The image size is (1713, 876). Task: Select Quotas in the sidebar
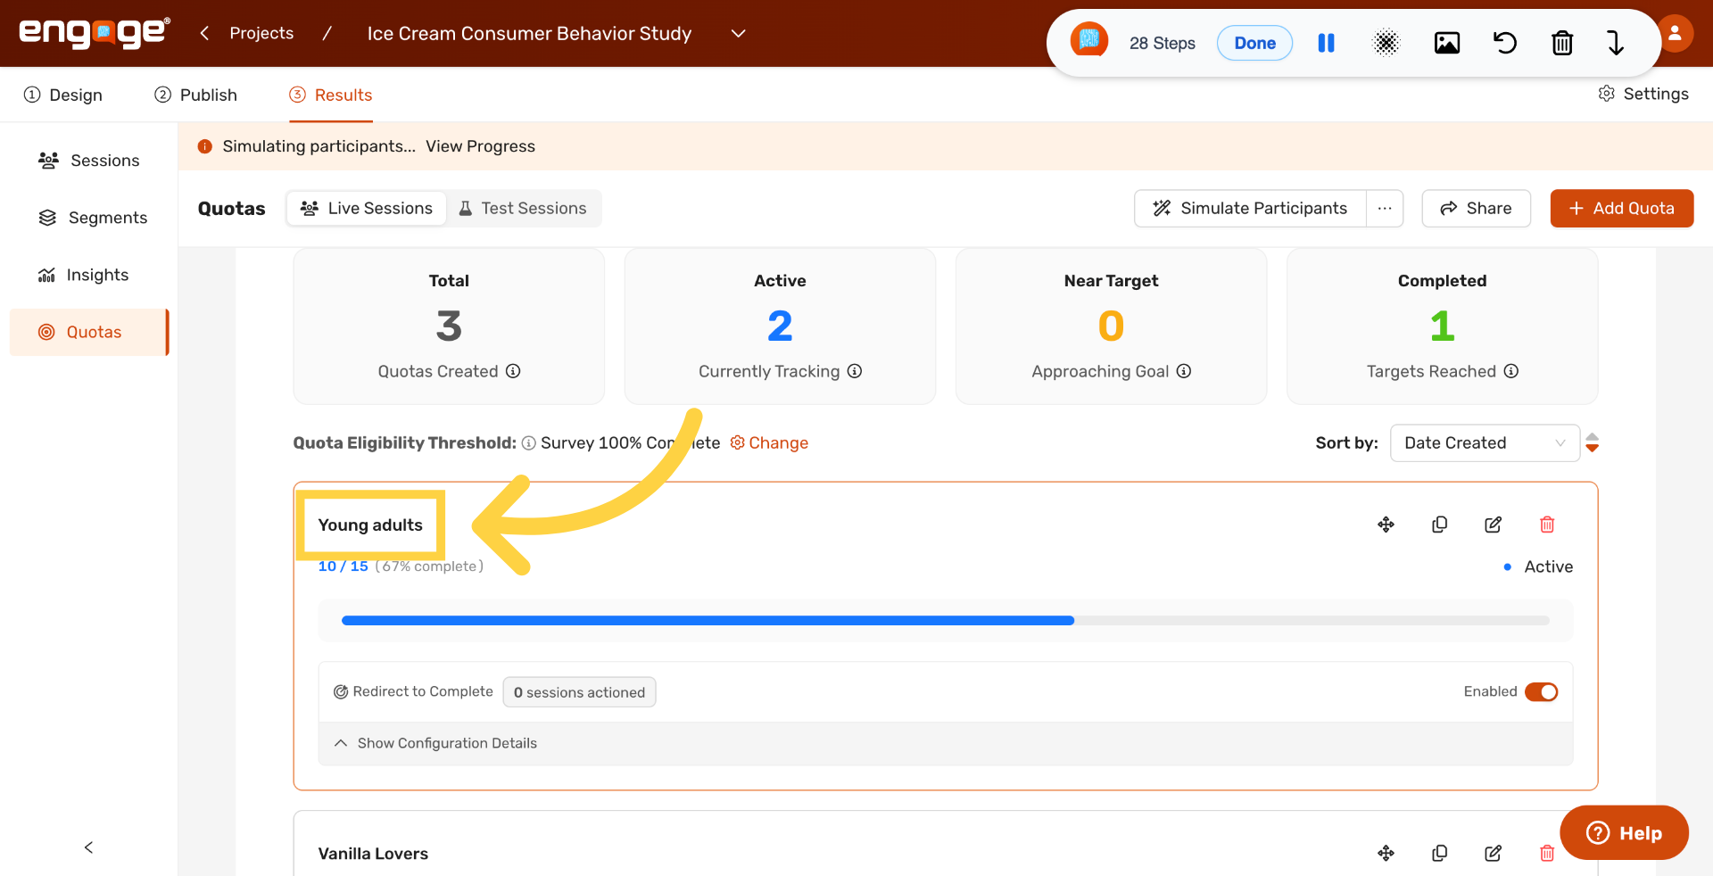89,332
